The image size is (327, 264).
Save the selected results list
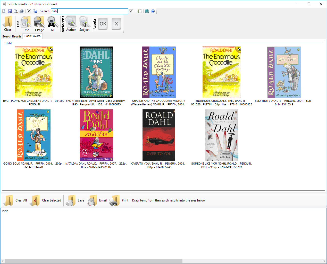click(x=75, y=200)
